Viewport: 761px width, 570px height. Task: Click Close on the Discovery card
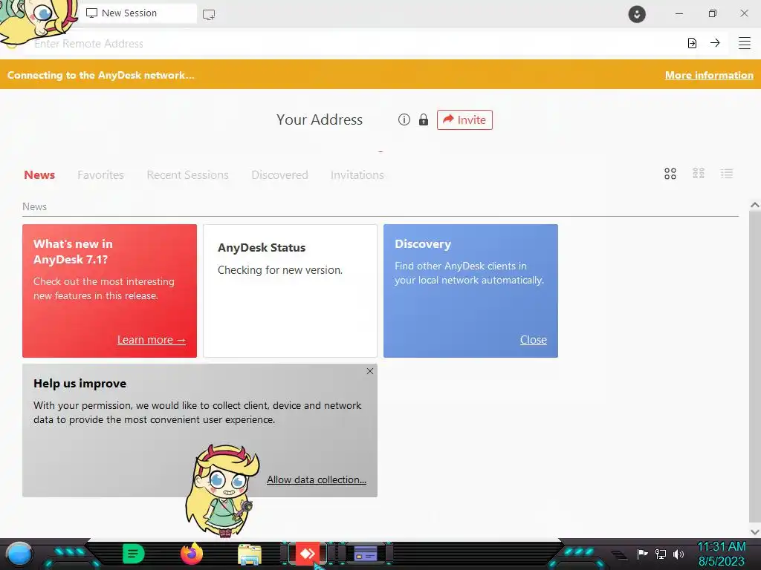tap(534, 340)
